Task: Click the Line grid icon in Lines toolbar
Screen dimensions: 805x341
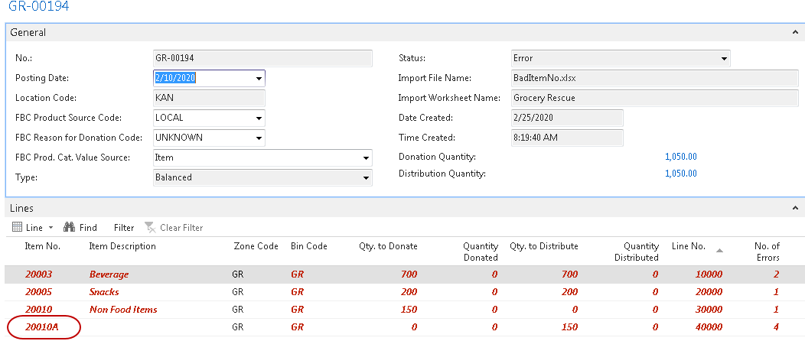Action: [18, 227]
